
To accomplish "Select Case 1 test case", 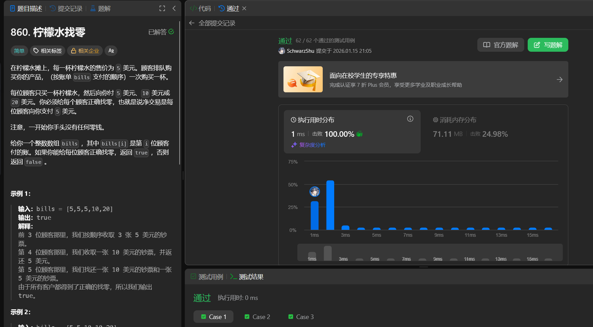I will tap(213, 317).
